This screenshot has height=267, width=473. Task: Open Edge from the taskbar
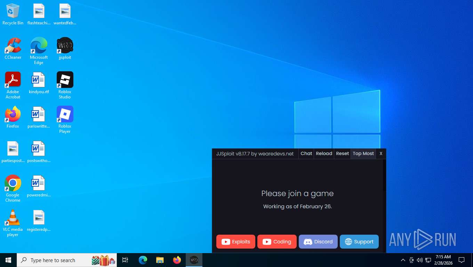[x=143, y=260]
